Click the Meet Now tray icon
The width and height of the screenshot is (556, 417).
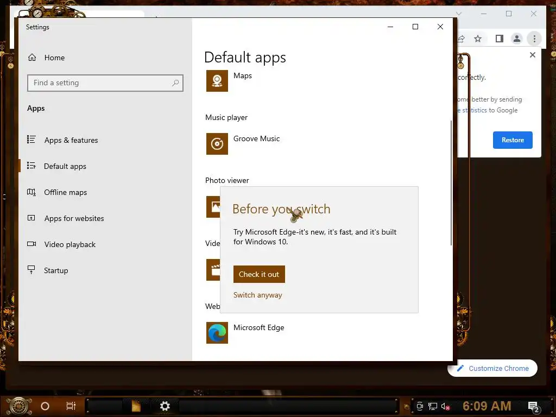pyautogui.click(x=420, y=406)
